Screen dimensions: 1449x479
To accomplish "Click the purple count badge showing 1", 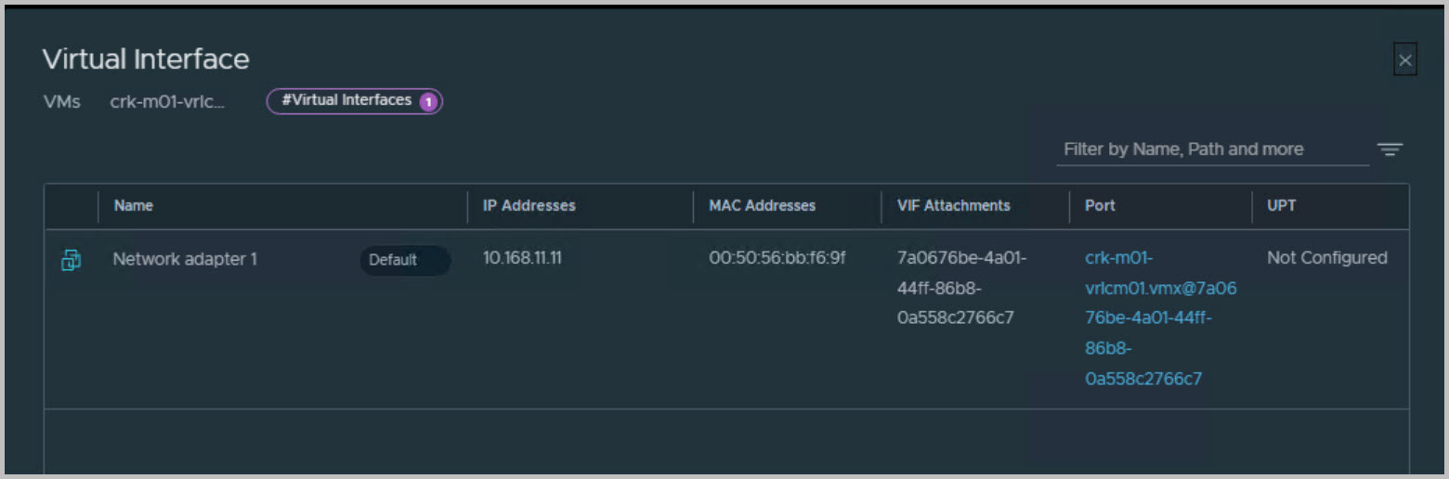I will (428, 101).
